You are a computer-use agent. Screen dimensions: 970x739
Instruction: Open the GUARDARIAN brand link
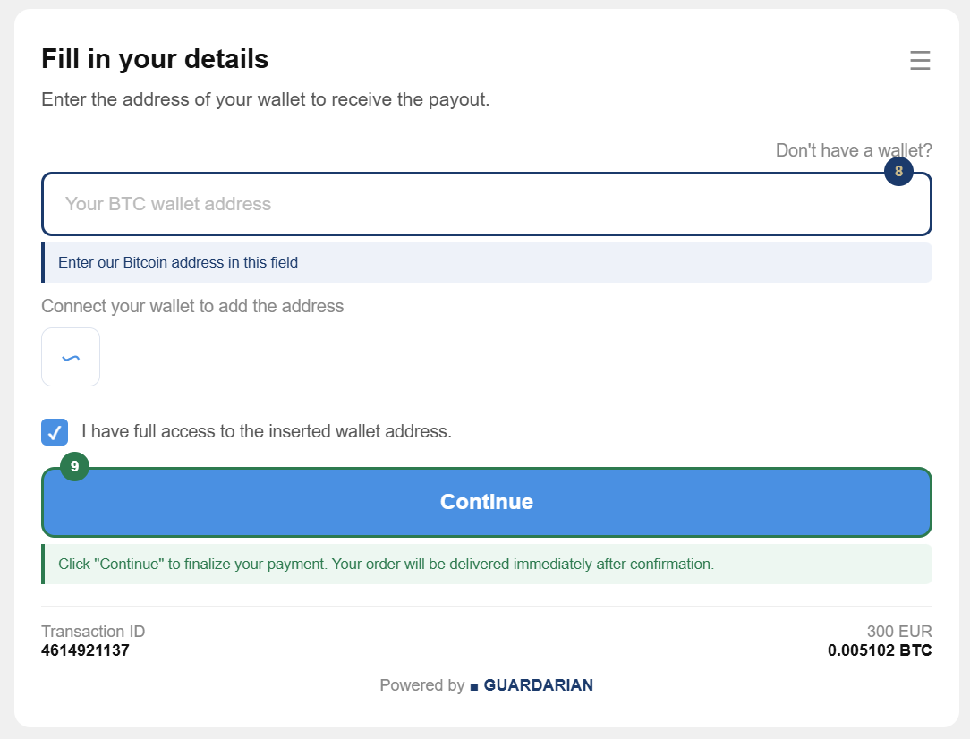[538, 685]
